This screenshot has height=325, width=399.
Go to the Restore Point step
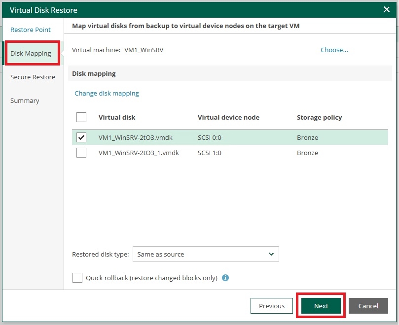tap(31, 30)
